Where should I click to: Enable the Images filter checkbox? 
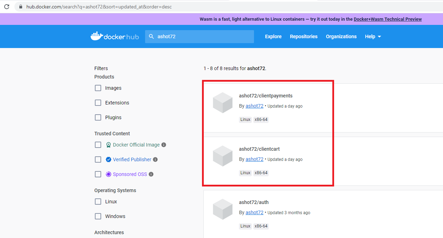tap(98, 88)
